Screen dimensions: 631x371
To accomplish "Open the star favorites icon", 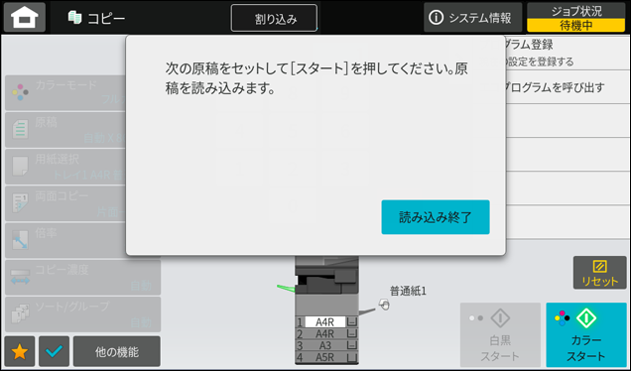I will click(x=19, y=352).
